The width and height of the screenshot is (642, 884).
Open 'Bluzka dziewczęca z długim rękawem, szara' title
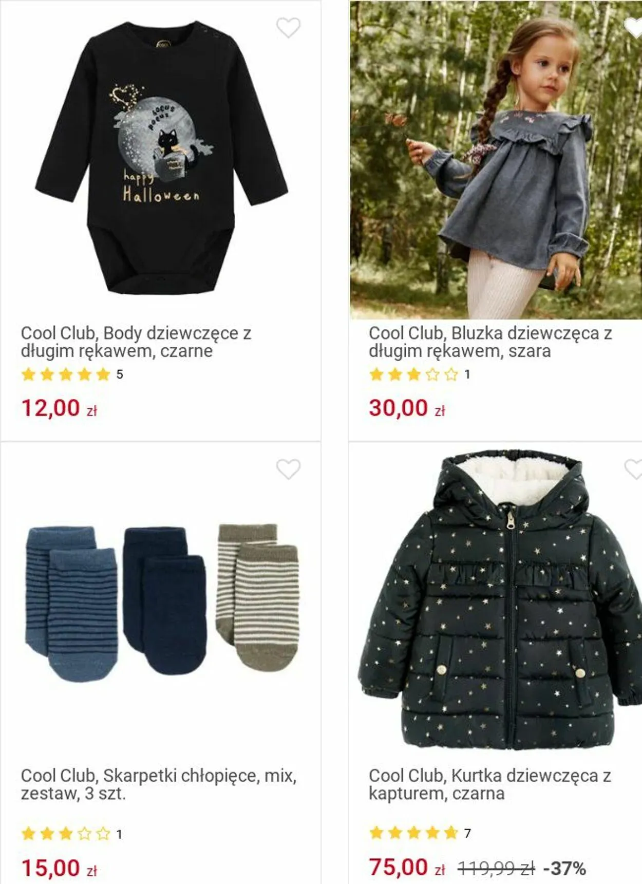490,342
